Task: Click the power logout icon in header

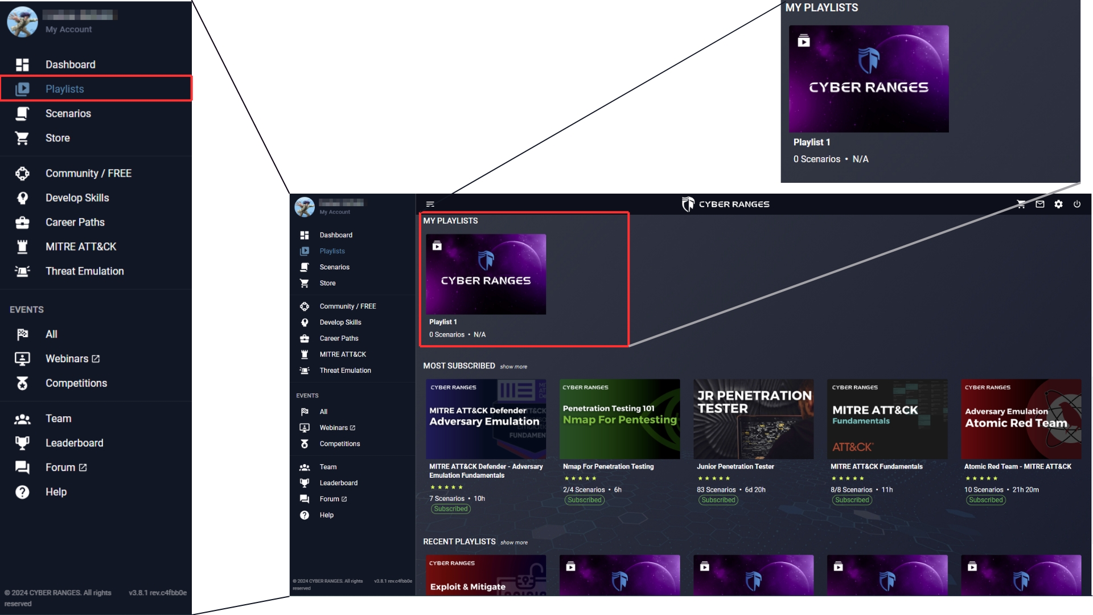Action: [1077, 204]
